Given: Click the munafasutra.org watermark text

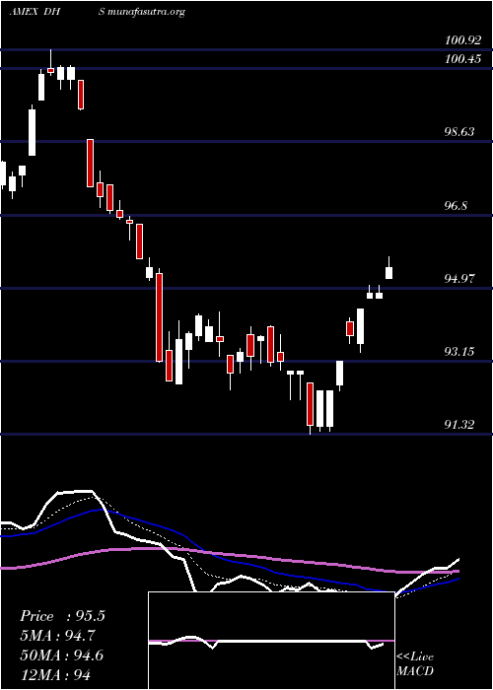Looking at the screenshot, I should coord(146,12).
